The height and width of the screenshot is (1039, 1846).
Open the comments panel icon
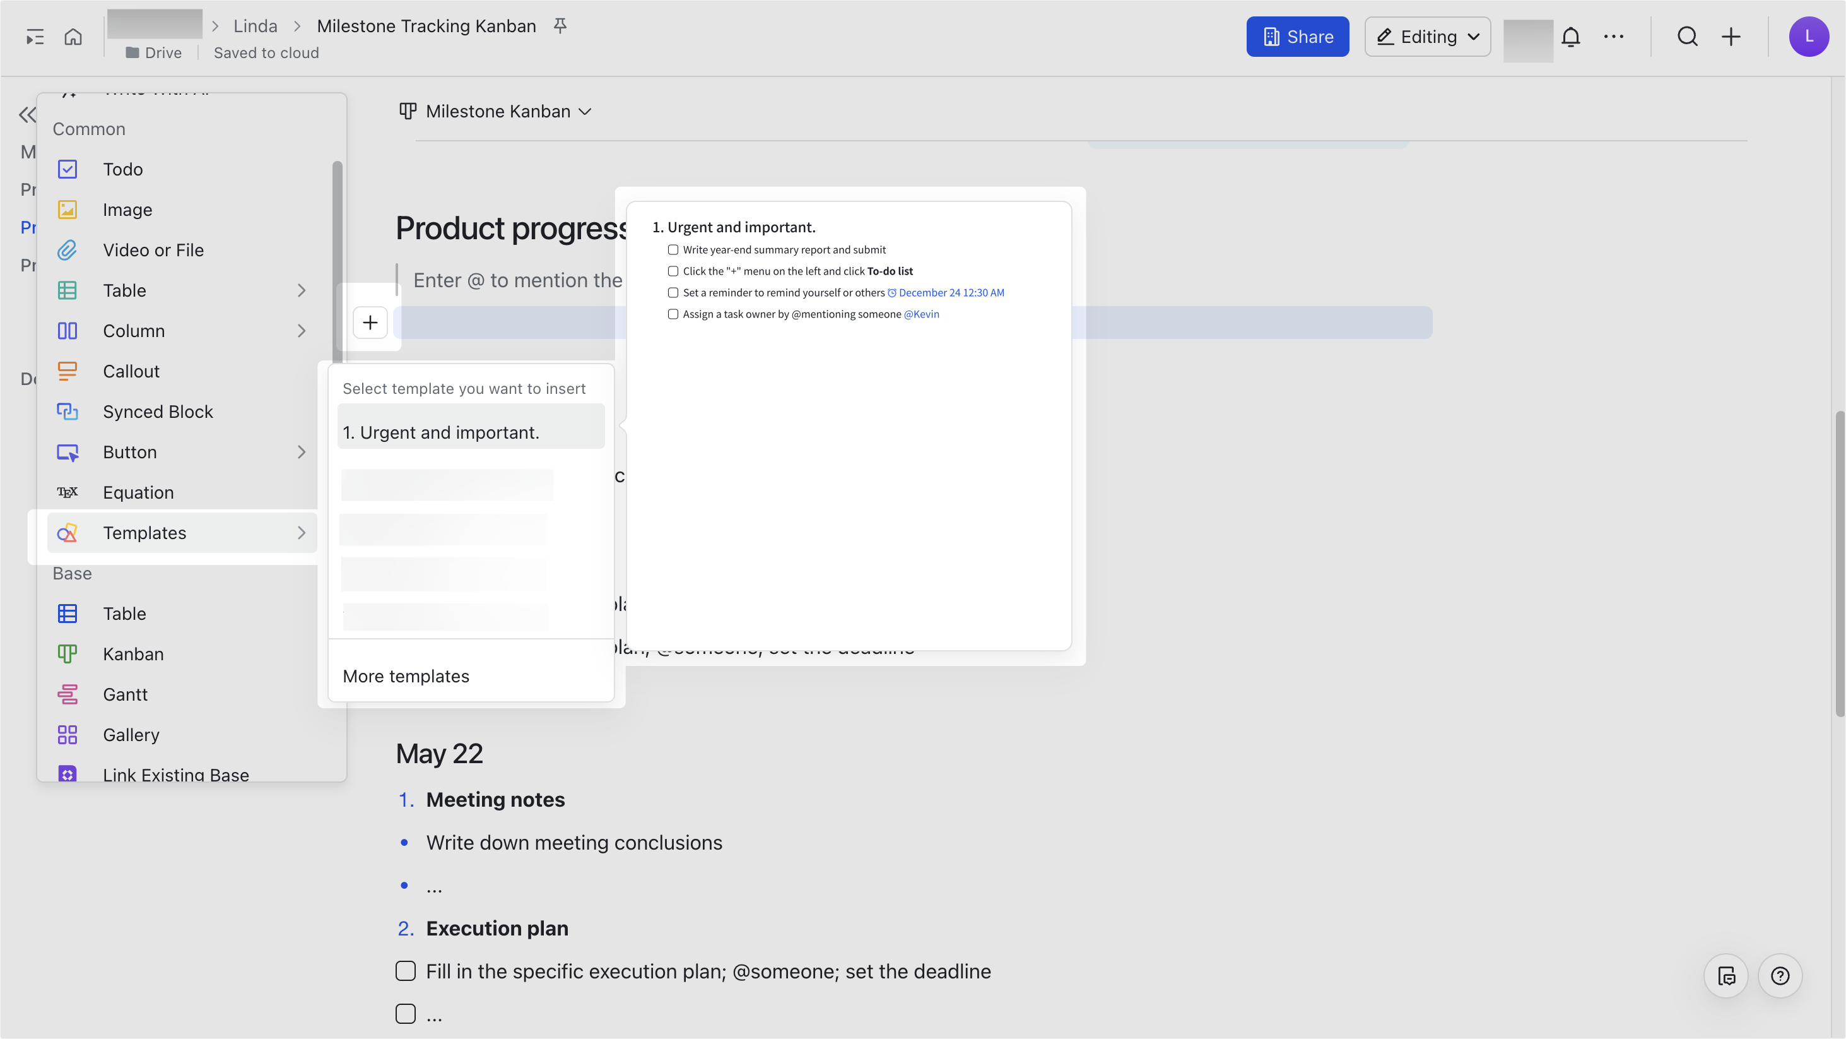(x=1726, y=976)
